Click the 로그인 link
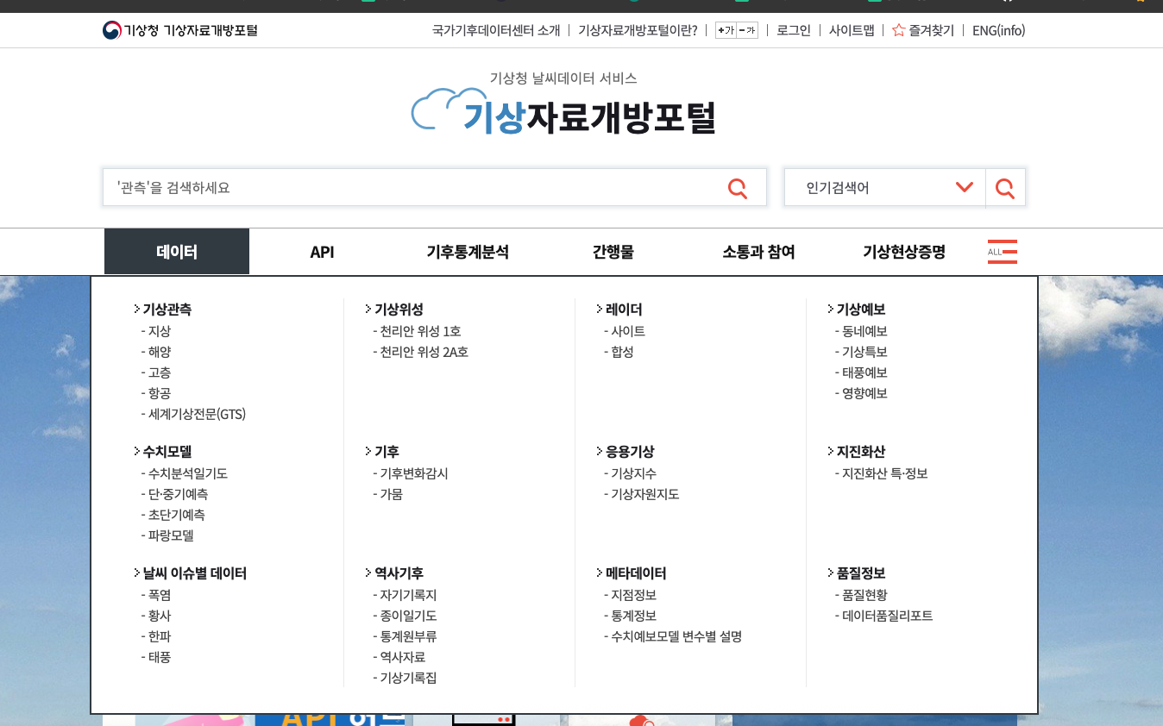 [793, 31]
